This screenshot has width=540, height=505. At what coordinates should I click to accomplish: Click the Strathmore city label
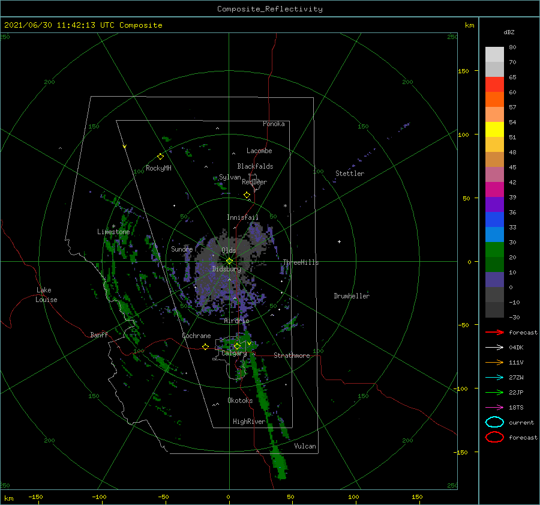(292, 355)
